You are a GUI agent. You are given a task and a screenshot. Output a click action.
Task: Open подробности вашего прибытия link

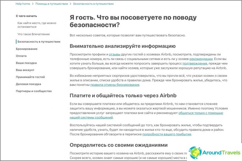coord(167,134)
